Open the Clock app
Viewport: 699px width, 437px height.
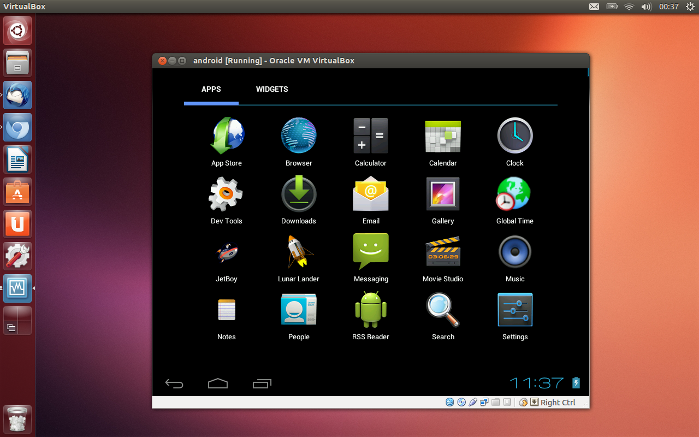point(515,141)
